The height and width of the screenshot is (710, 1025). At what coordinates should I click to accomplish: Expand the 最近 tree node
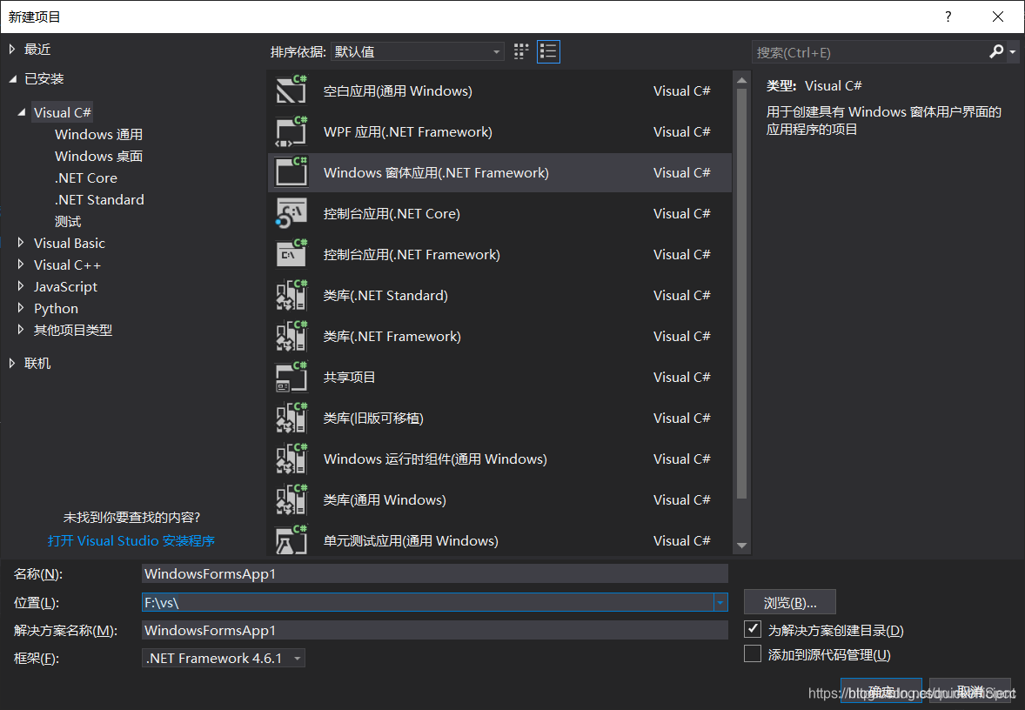12,49
